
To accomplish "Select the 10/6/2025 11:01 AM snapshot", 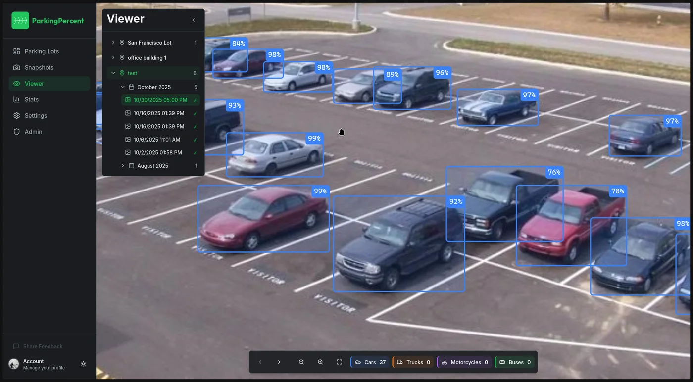I will [156, 140].
